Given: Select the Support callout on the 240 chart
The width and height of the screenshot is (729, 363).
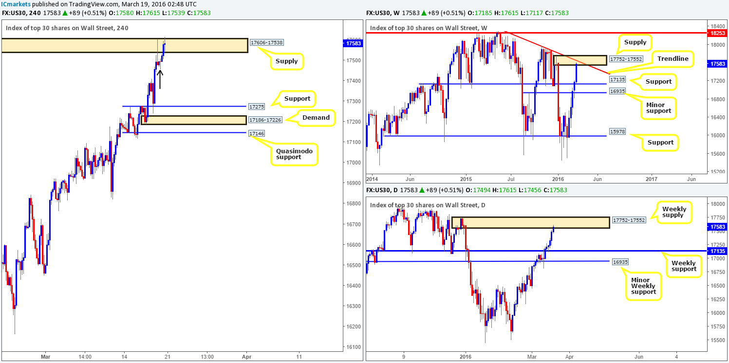Looking at the screenshot, I should 298,99.
